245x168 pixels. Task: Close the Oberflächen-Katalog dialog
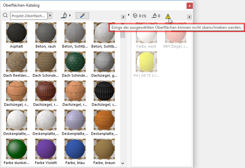point(190,6)
